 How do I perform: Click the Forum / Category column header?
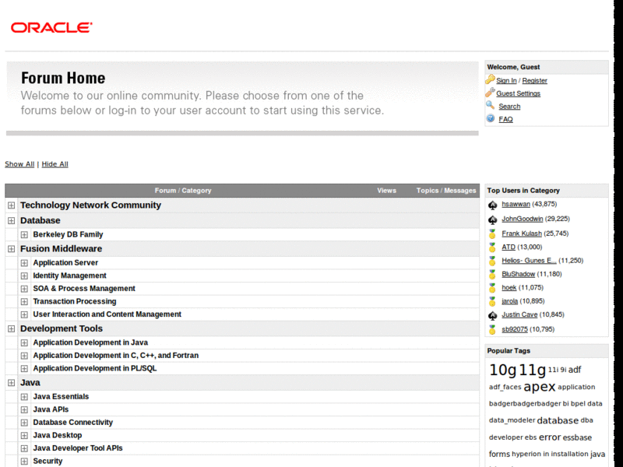tap(183, 191)
